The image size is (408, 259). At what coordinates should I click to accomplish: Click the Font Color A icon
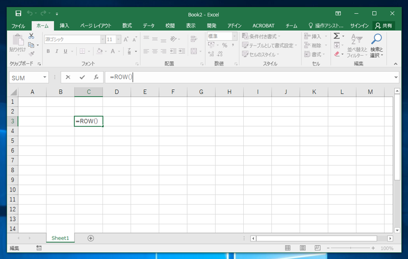pyautogui.click(x=113, y=51)
